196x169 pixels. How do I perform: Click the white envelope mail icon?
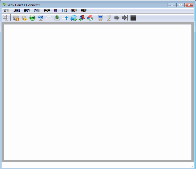tap(49, 18)
